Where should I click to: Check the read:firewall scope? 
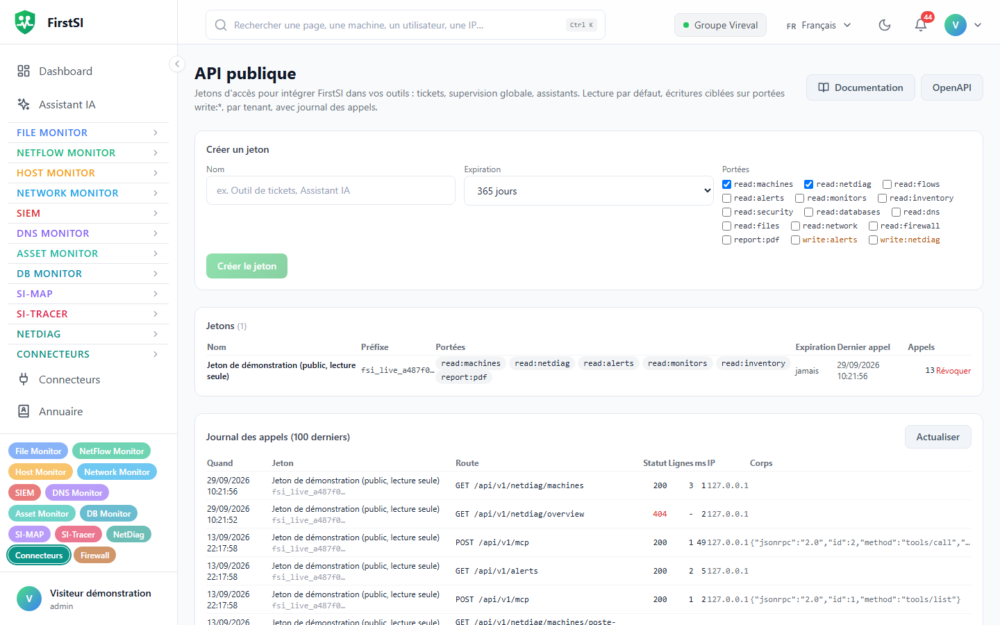point(873,226)
